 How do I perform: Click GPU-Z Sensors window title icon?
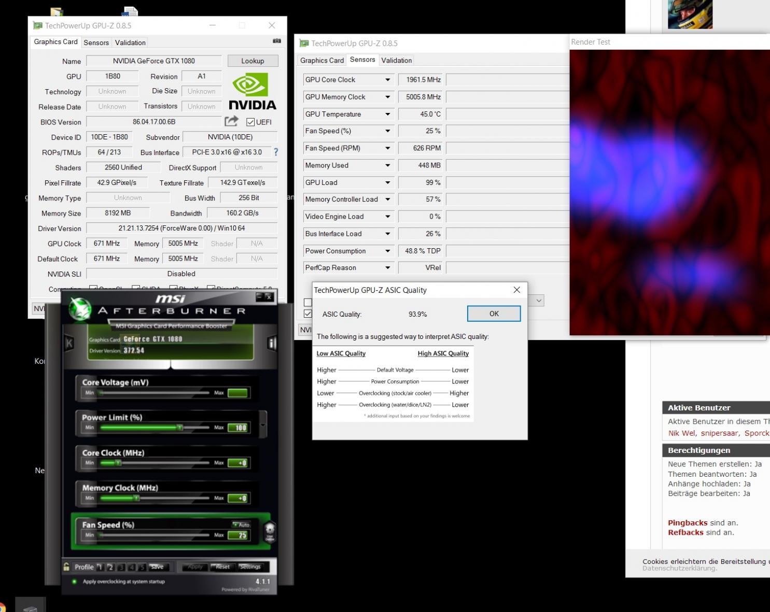304,44
